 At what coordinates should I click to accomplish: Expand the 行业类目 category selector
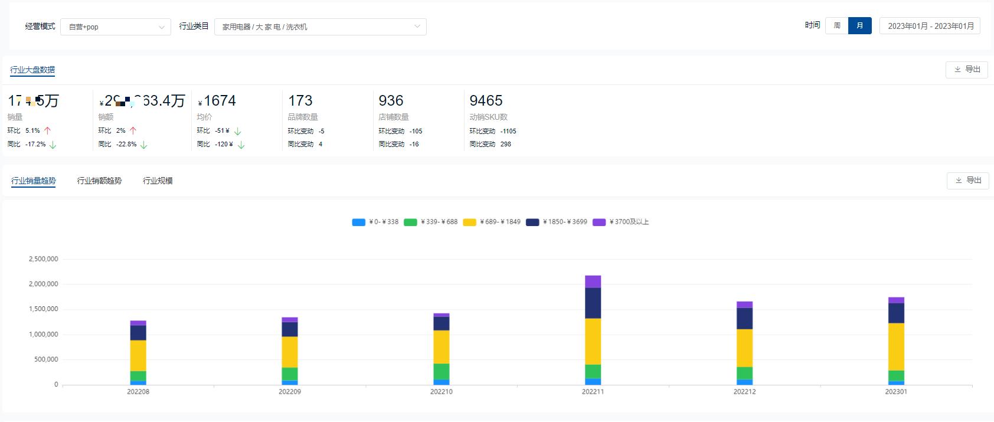coord(320,27)
